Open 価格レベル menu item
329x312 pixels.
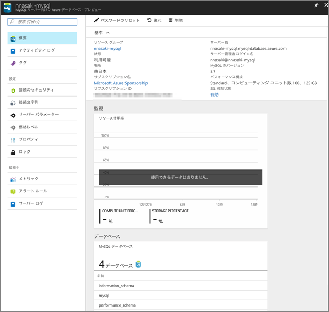42,127
